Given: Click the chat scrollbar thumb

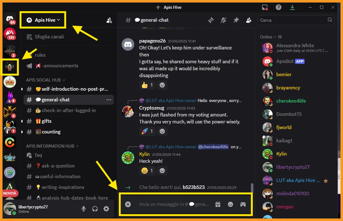Looking at the screenshot, I should point(252,188).
